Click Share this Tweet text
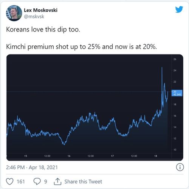Image resolution: width=189 pixels, height=189 pixels. (83, 181)
